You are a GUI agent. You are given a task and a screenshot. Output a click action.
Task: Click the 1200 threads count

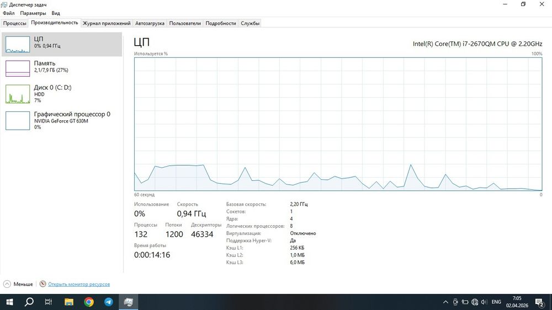pos(174,234)
